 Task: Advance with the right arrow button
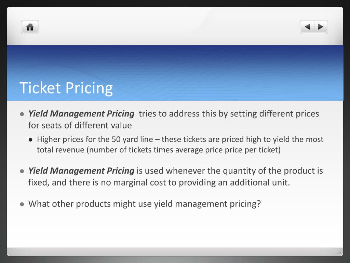(321, 27)
